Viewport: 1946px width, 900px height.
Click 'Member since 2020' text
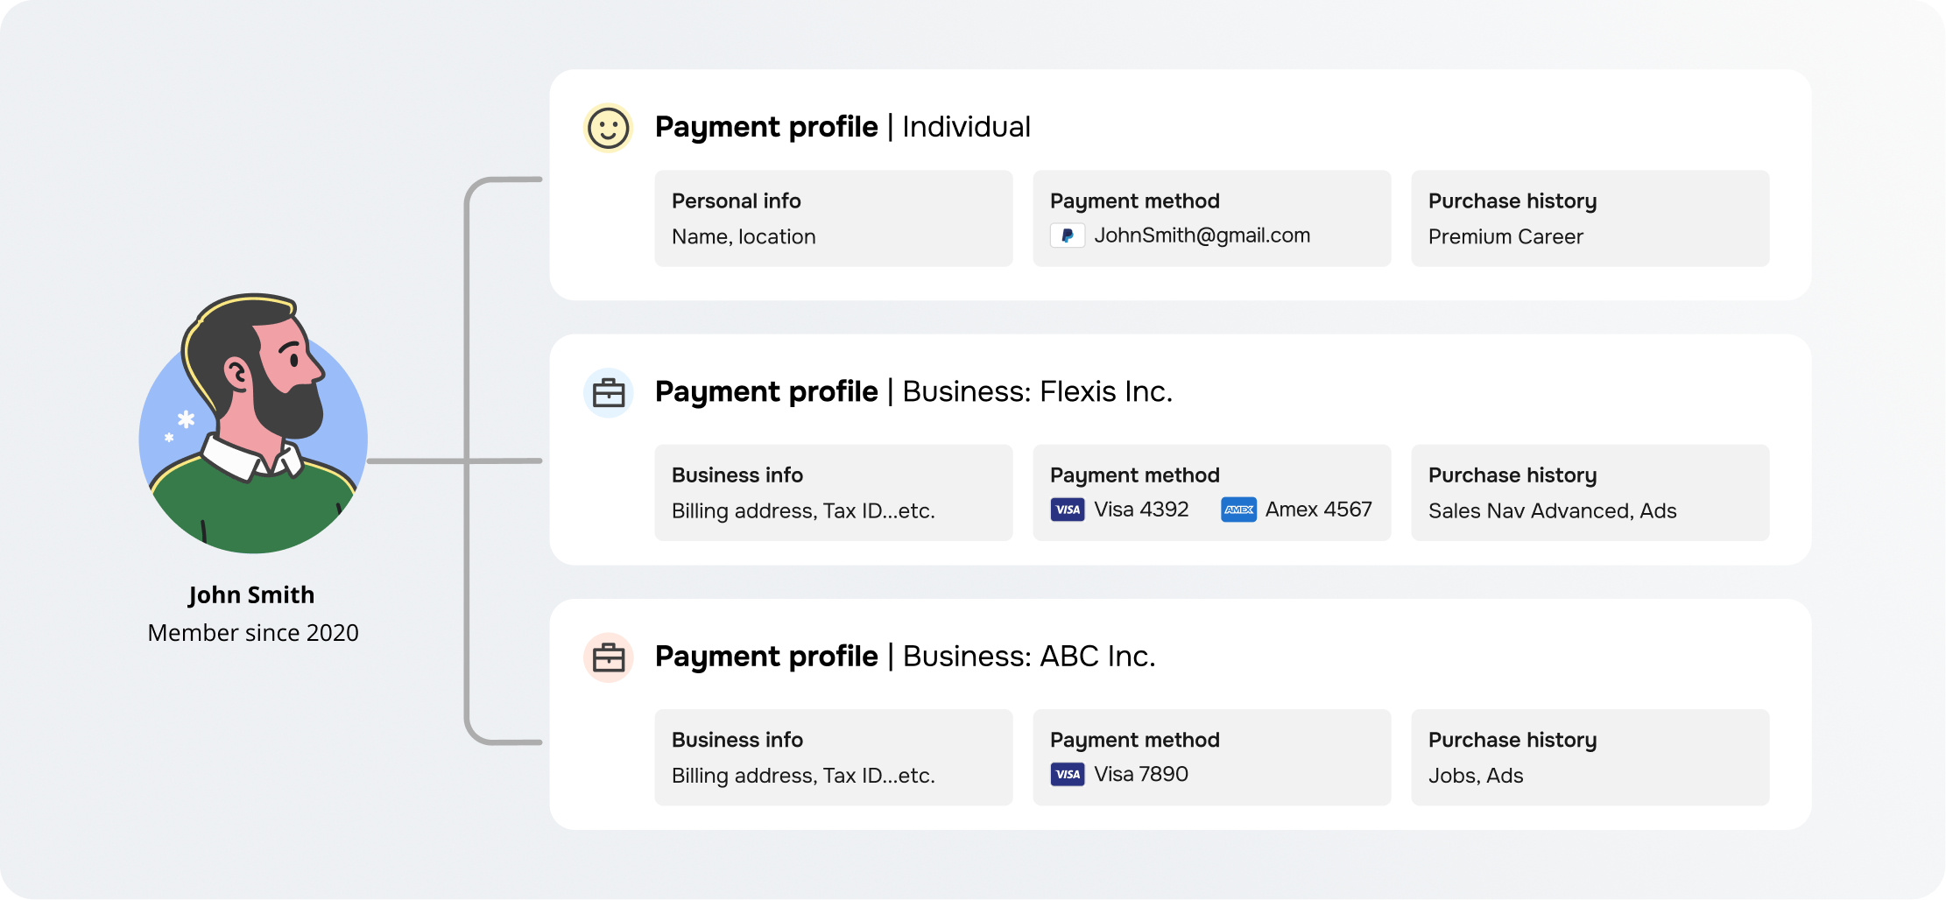pos(253,633)
